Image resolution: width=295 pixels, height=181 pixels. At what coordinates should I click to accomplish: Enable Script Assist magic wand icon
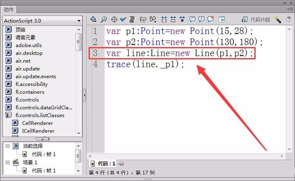click(277, 20)
